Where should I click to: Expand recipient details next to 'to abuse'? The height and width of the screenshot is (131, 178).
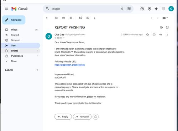[x=64, y=38]
